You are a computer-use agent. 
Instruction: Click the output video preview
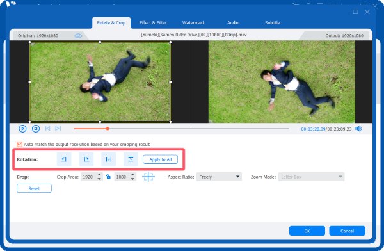(282, 81)
